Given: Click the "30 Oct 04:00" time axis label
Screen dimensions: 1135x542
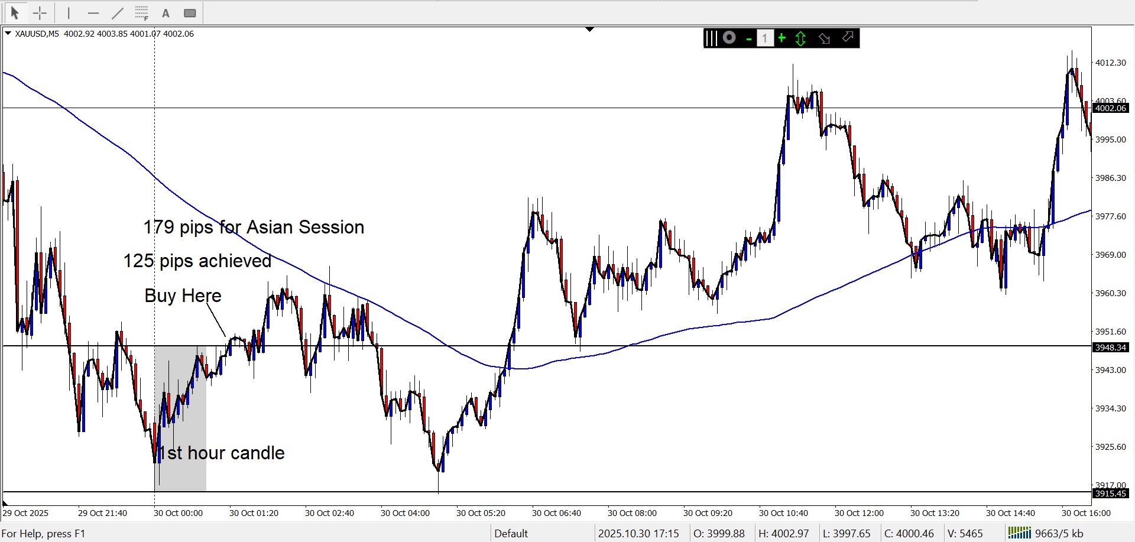Looking at the screenshot, I should coord(405,513).
